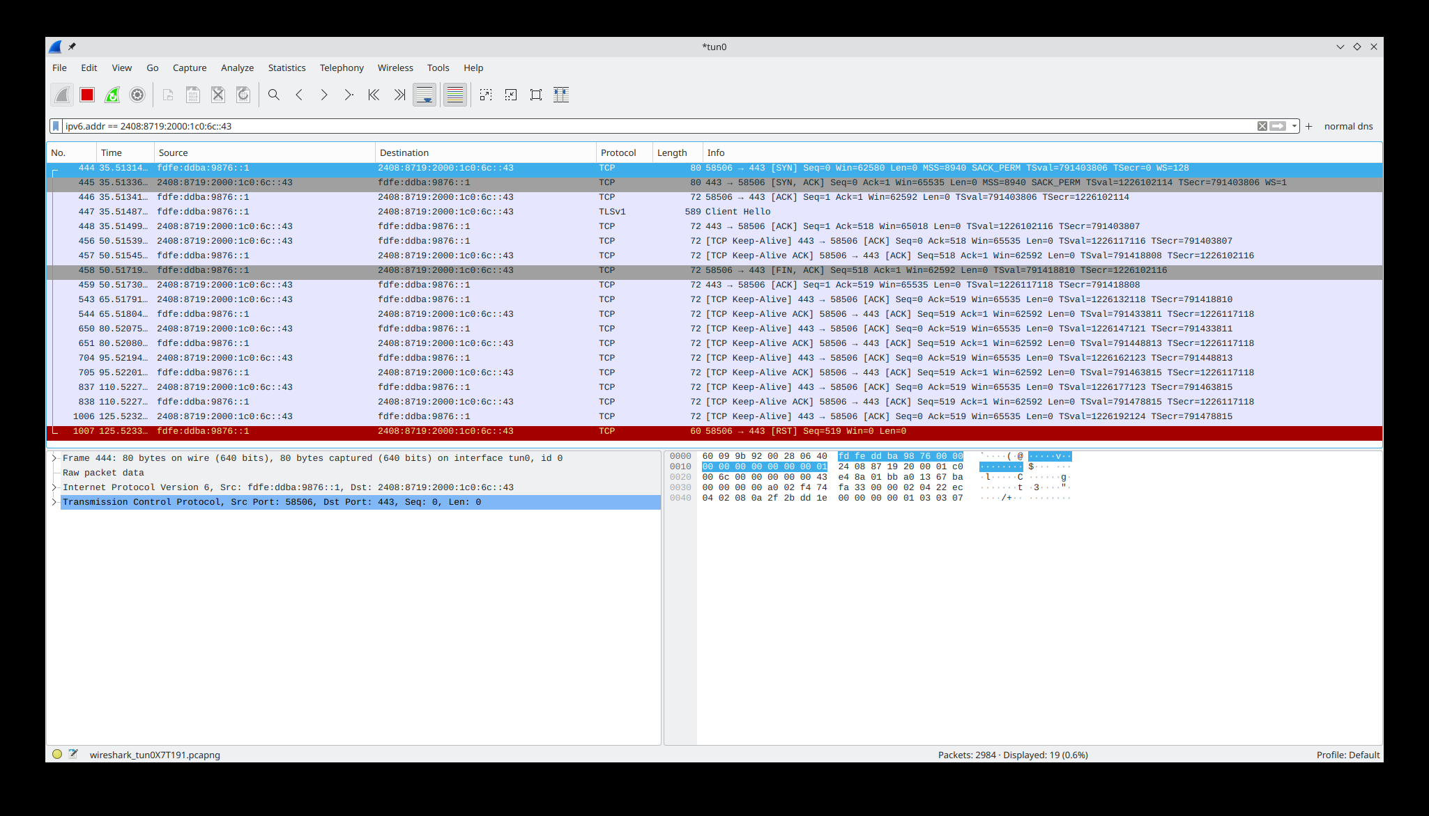Restart the current capture

[112, 95]
